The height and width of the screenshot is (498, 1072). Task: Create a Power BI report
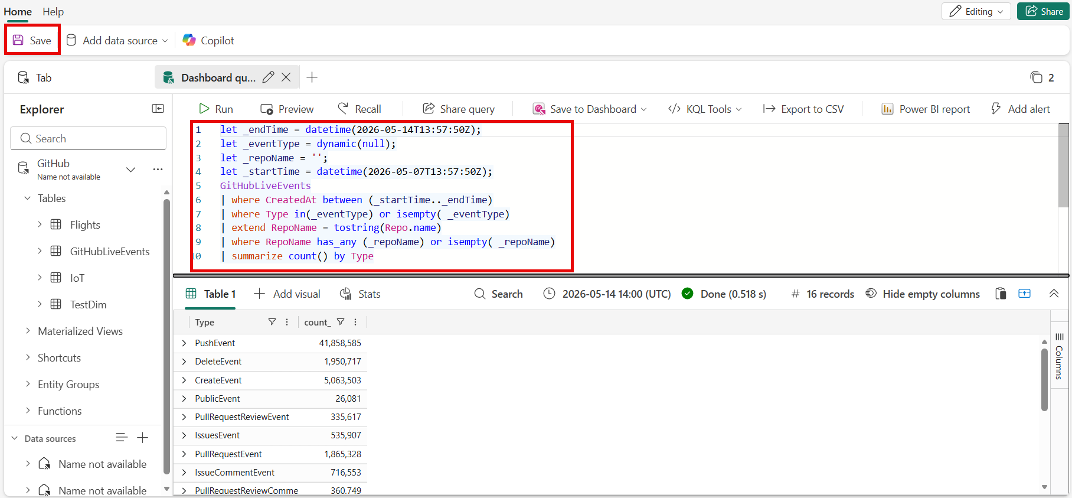[x=926, y=109]
